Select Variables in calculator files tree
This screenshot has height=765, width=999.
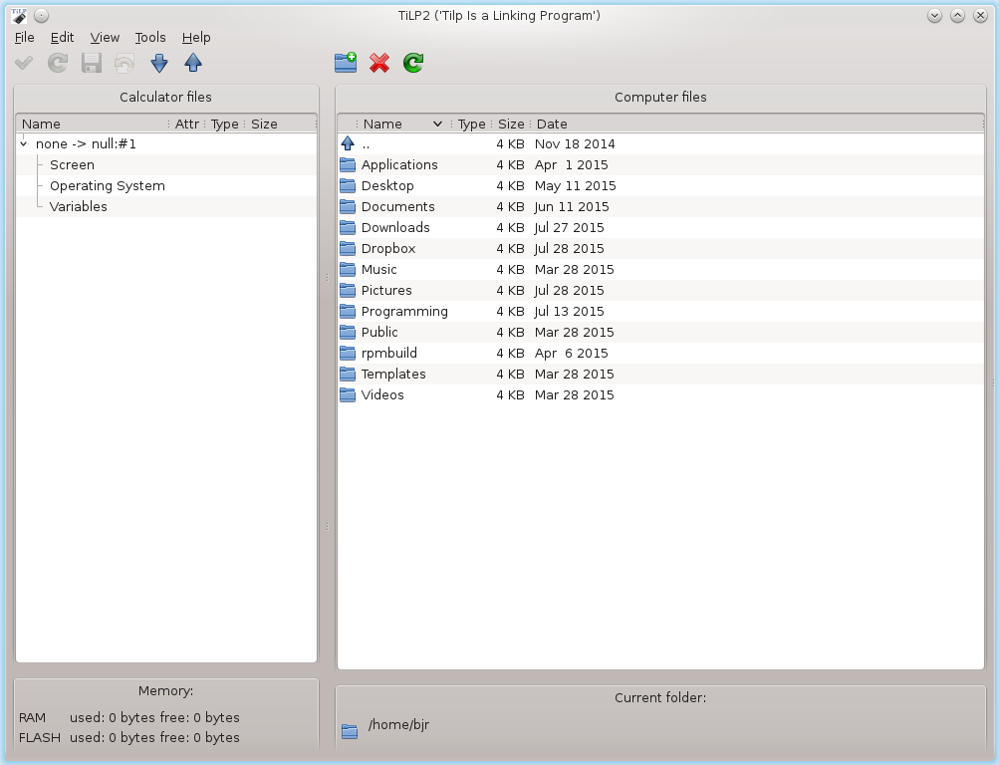[79, 207]
